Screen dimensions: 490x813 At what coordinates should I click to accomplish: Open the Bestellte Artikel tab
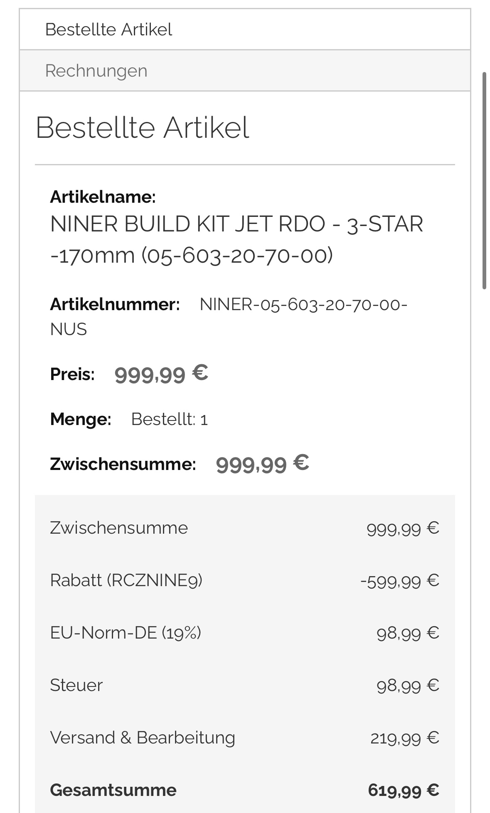(x=108, y=30)
